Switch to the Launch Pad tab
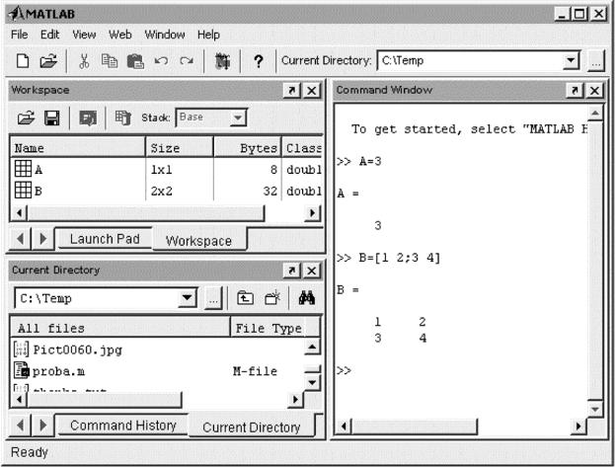The height and width of the screenshot is (467, 615). [x=105, y=239]
